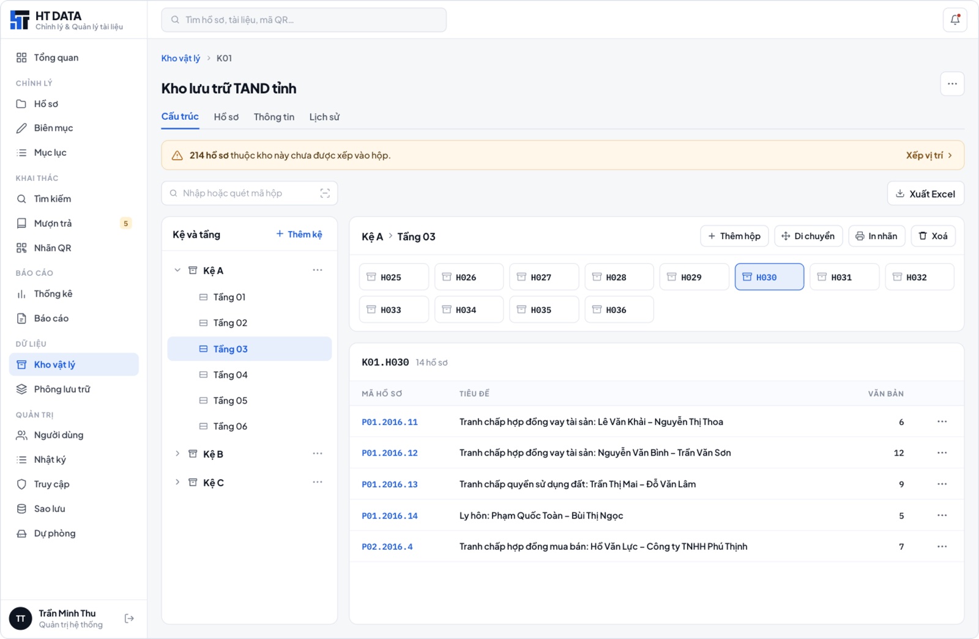
Task: Open row actions for P01.2016.14
Action: point(942,515)
